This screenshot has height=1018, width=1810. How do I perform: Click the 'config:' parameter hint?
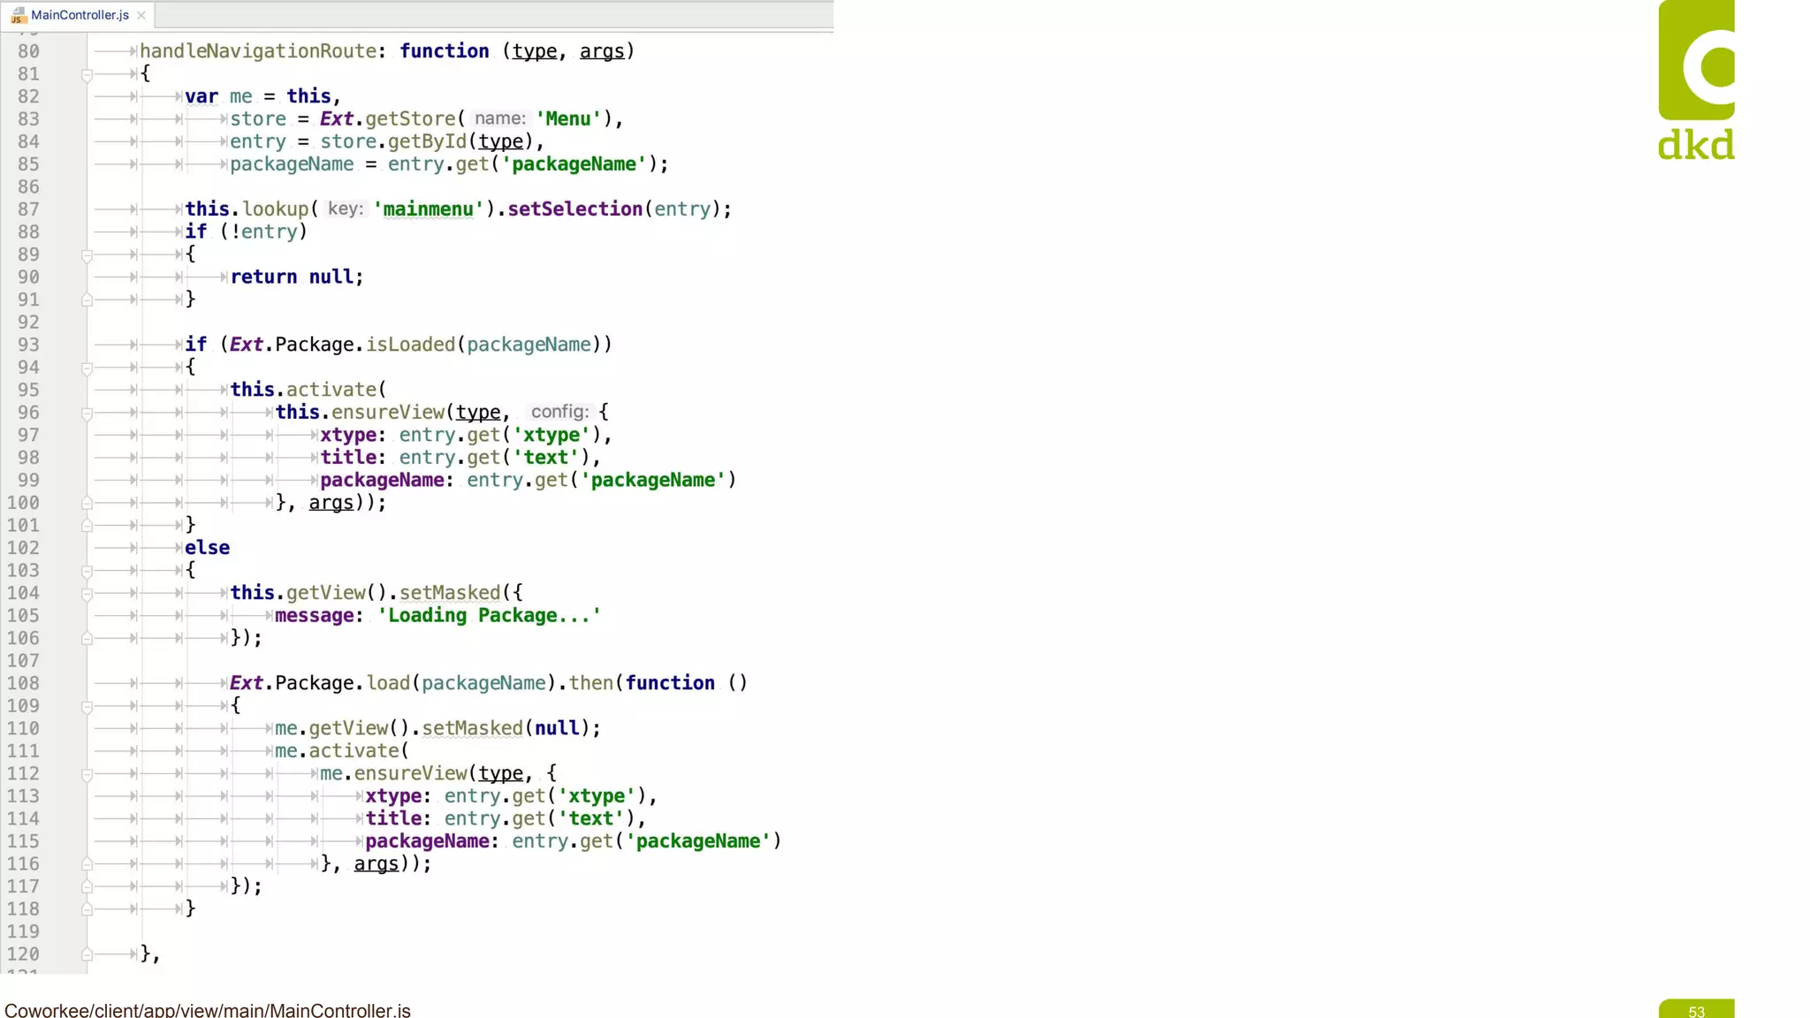(x=559, y=412)
